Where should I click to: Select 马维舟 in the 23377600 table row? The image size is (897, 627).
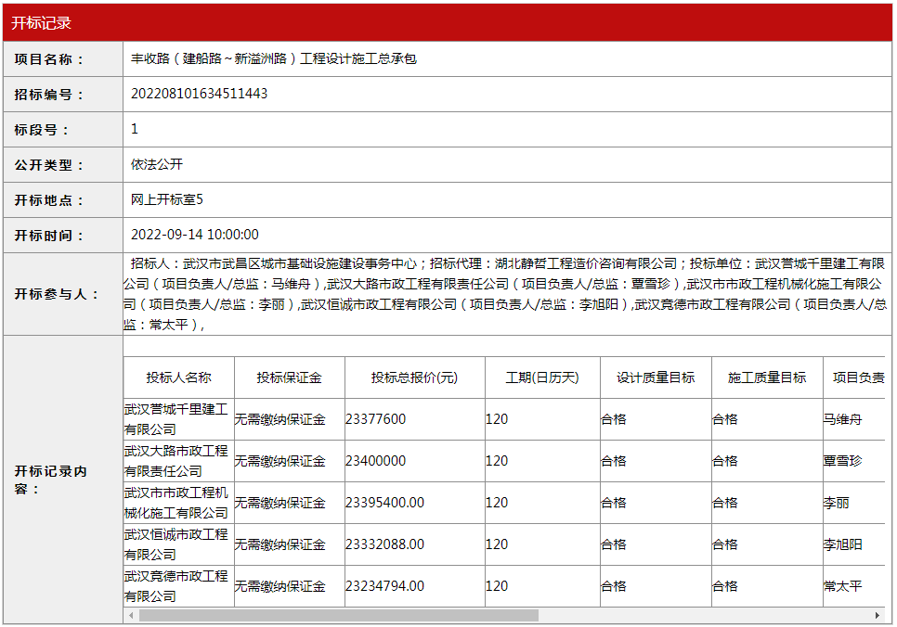(842, 419)
